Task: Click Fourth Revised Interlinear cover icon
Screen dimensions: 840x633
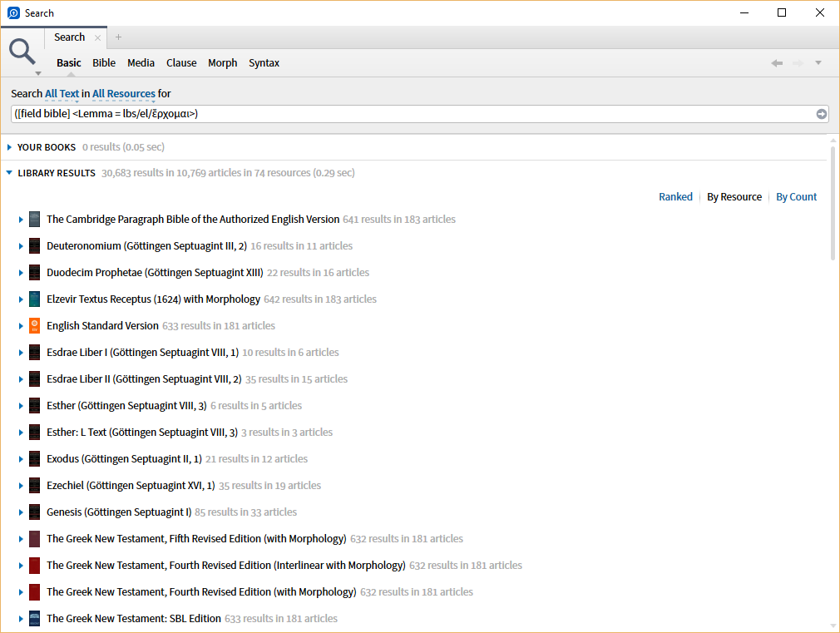Action: (x=34, y=566)
